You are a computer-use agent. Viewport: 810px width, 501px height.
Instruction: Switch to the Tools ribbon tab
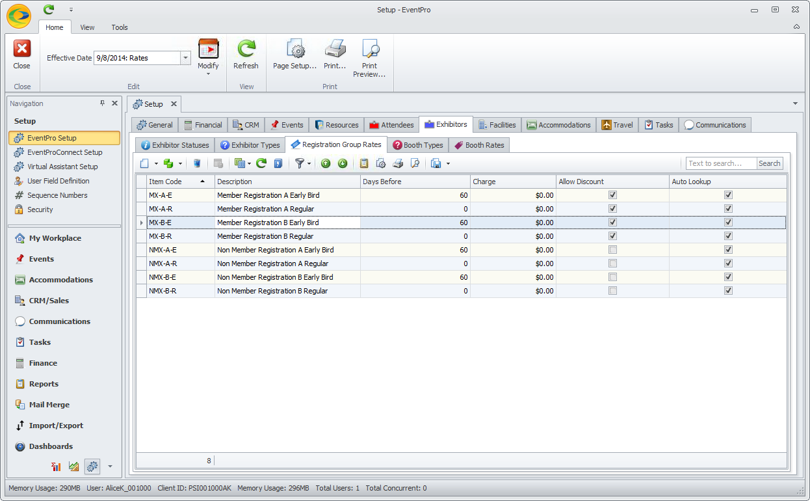120,27
